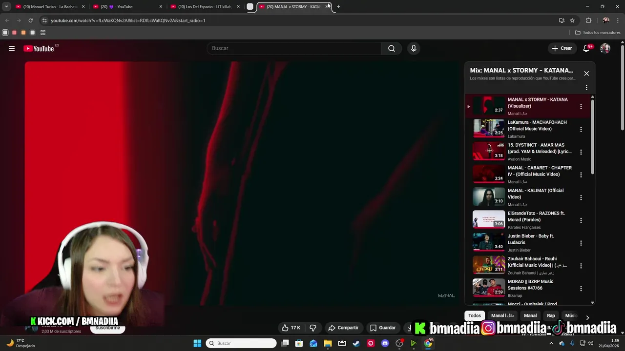Open options for MANAL KALIMAT item
Viewport: 625px width, 351px height.
[581, 197]
